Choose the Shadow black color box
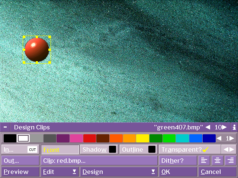The width and height of the screenshot is (238, 178). (112, 149)
